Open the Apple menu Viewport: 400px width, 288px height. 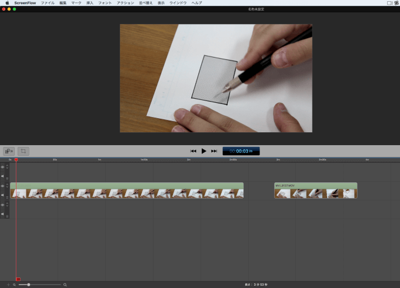[7, 3]
